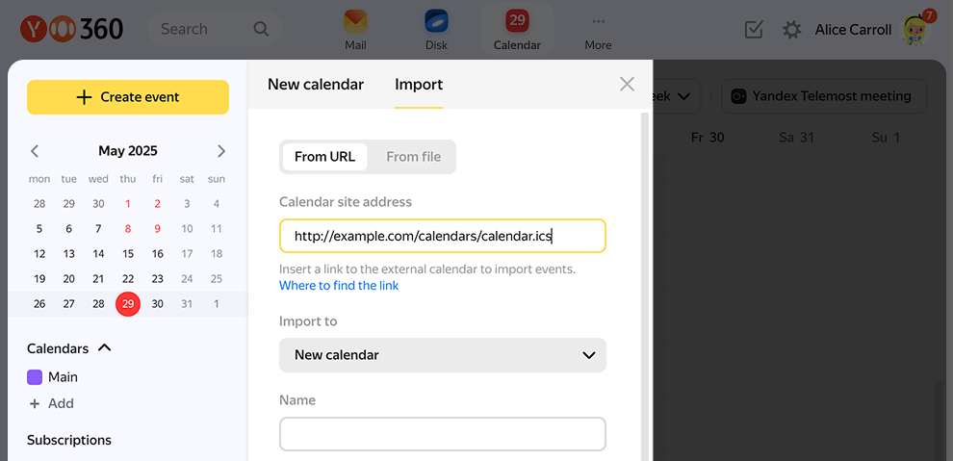Open the settings gear icon
The width and height of the screenshot is (953, 461).
791,30
